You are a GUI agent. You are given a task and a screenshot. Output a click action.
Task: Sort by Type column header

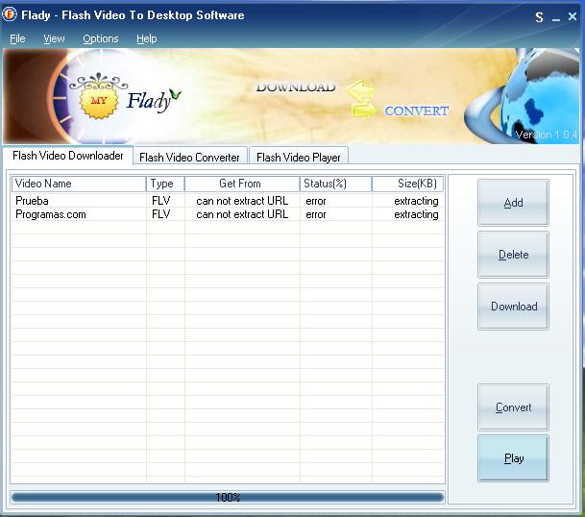pos(165,184)
